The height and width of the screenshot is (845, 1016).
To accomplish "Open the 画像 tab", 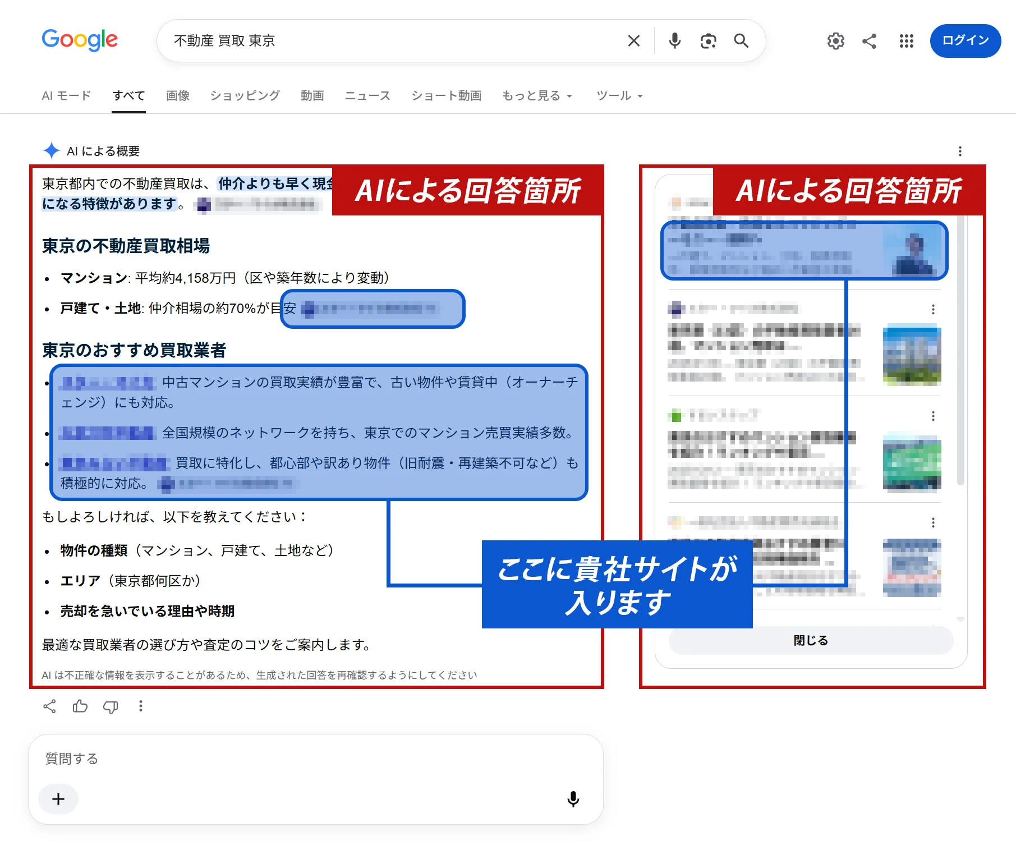I will 178,96.
